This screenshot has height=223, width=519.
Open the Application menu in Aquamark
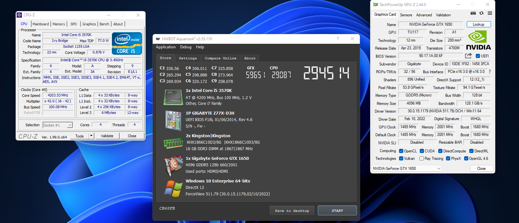(x=166, y=47)
